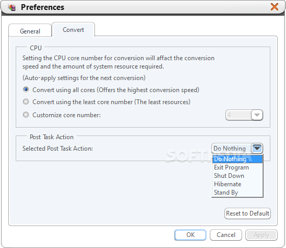Screen dimensions: 286x248
Task: Click the Apply button
Action: pyautogui.click(x=261, y=235)
